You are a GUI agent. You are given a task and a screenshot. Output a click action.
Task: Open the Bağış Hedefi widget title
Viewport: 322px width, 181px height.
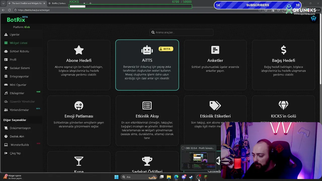tap(284, 61)
